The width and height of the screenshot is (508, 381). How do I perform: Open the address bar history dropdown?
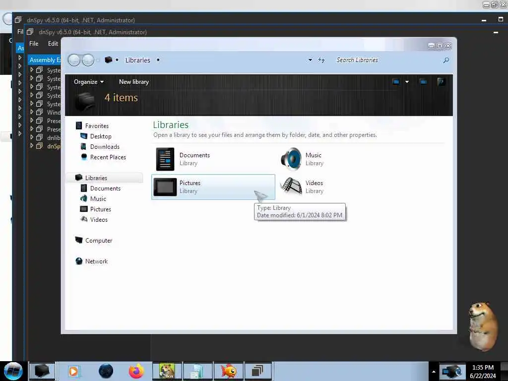(310, 60)
